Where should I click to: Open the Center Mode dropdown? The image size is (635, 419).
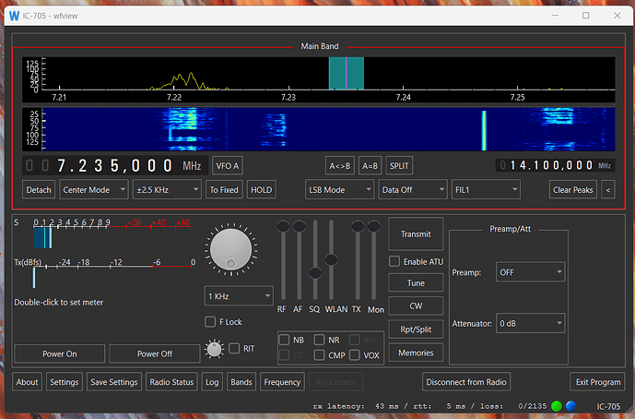(94, 190)
